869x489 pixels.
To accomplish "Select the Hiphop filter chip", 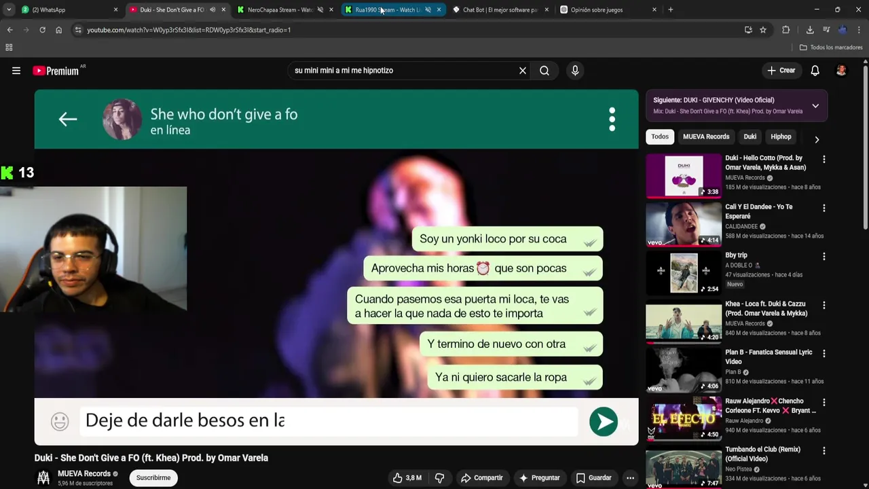I will point(781,137).
